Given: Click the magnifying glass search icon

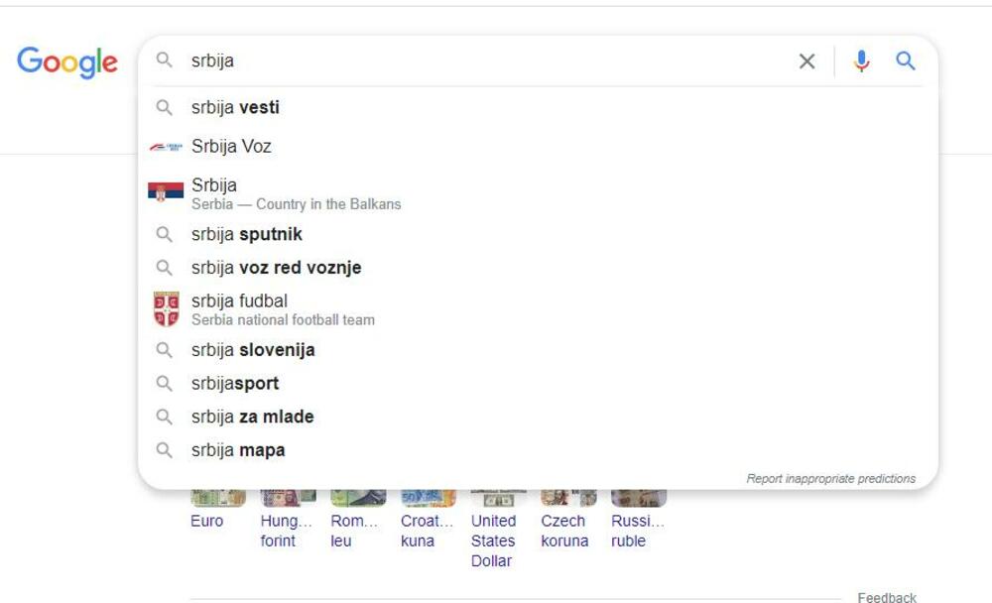Looking at the screenshot, I should tap(905, 60).
